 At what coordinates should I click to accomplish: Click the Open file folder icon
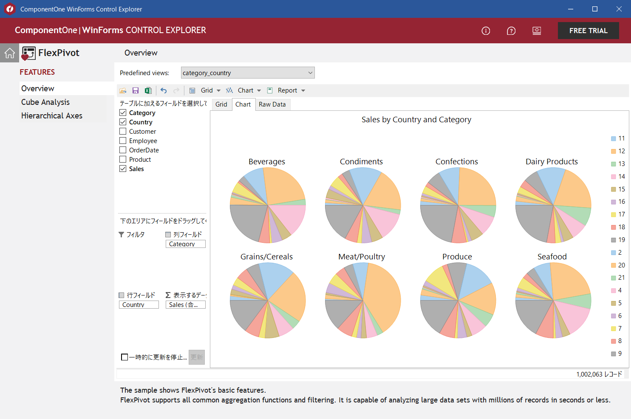[x=123, y=90]
